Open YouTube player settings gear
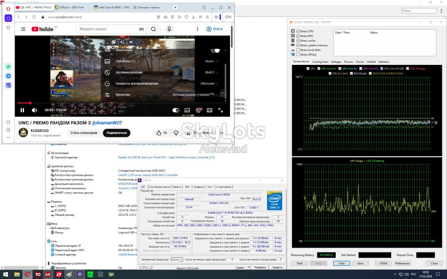447x279 pixels. (x=199, y=110)
